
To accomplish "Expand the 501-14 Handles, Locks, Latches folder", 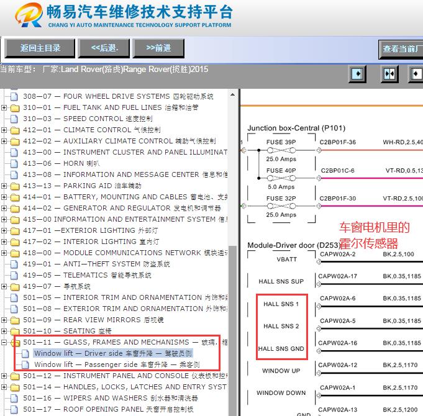I will click(x=4, y=387).
